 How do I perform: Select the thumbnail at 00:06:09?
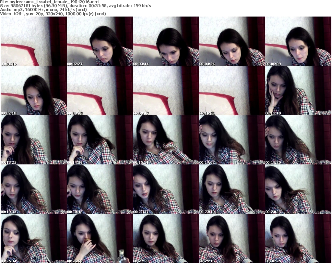click(x=298, y=41)
